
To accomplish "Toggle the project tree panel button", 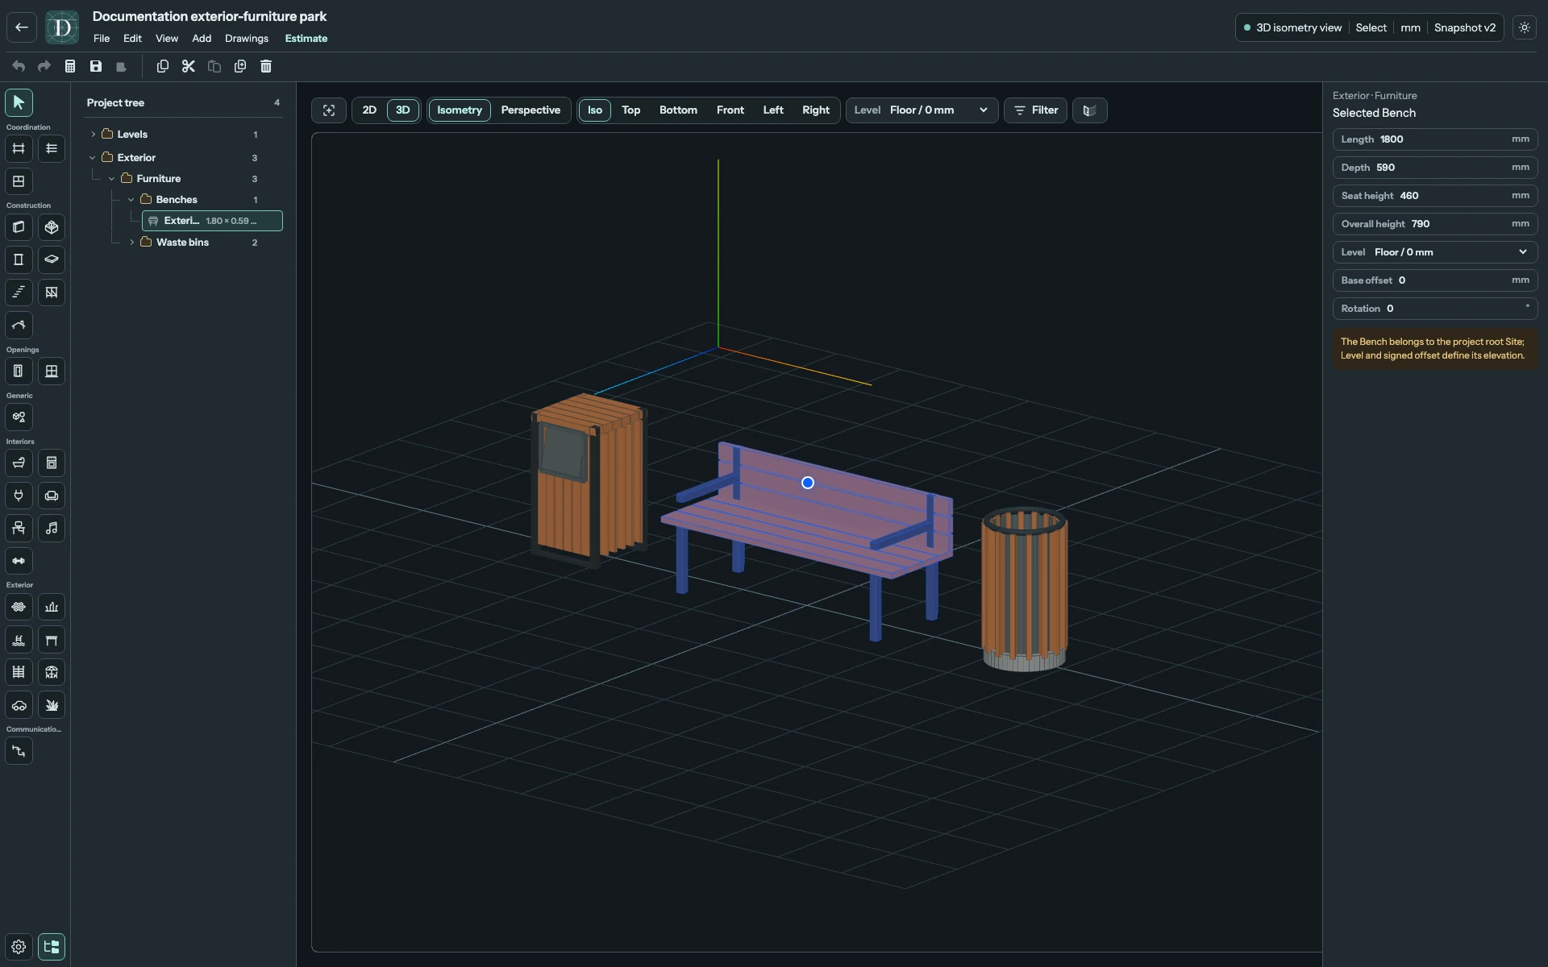I will point(52,947).
